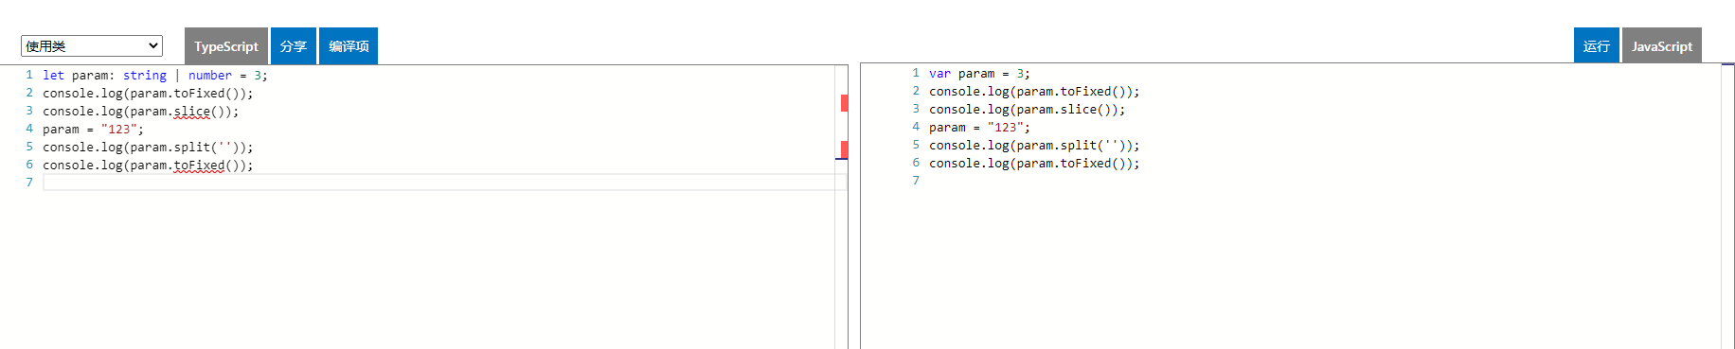1735x349 pixels.
Task: Click the lower red error marker in the overview ruler
Action: pyautogui.click(x=844, y=149)
